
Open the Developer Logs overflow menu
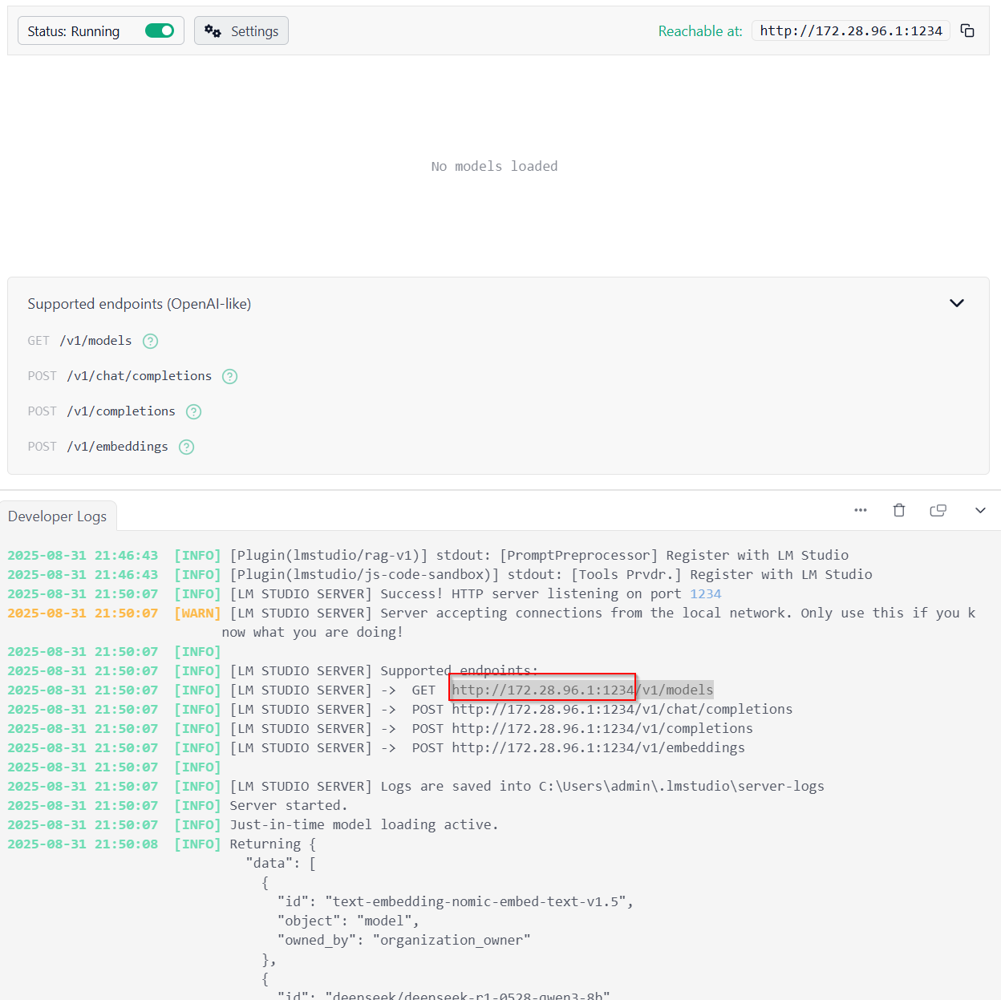[861, 510]
